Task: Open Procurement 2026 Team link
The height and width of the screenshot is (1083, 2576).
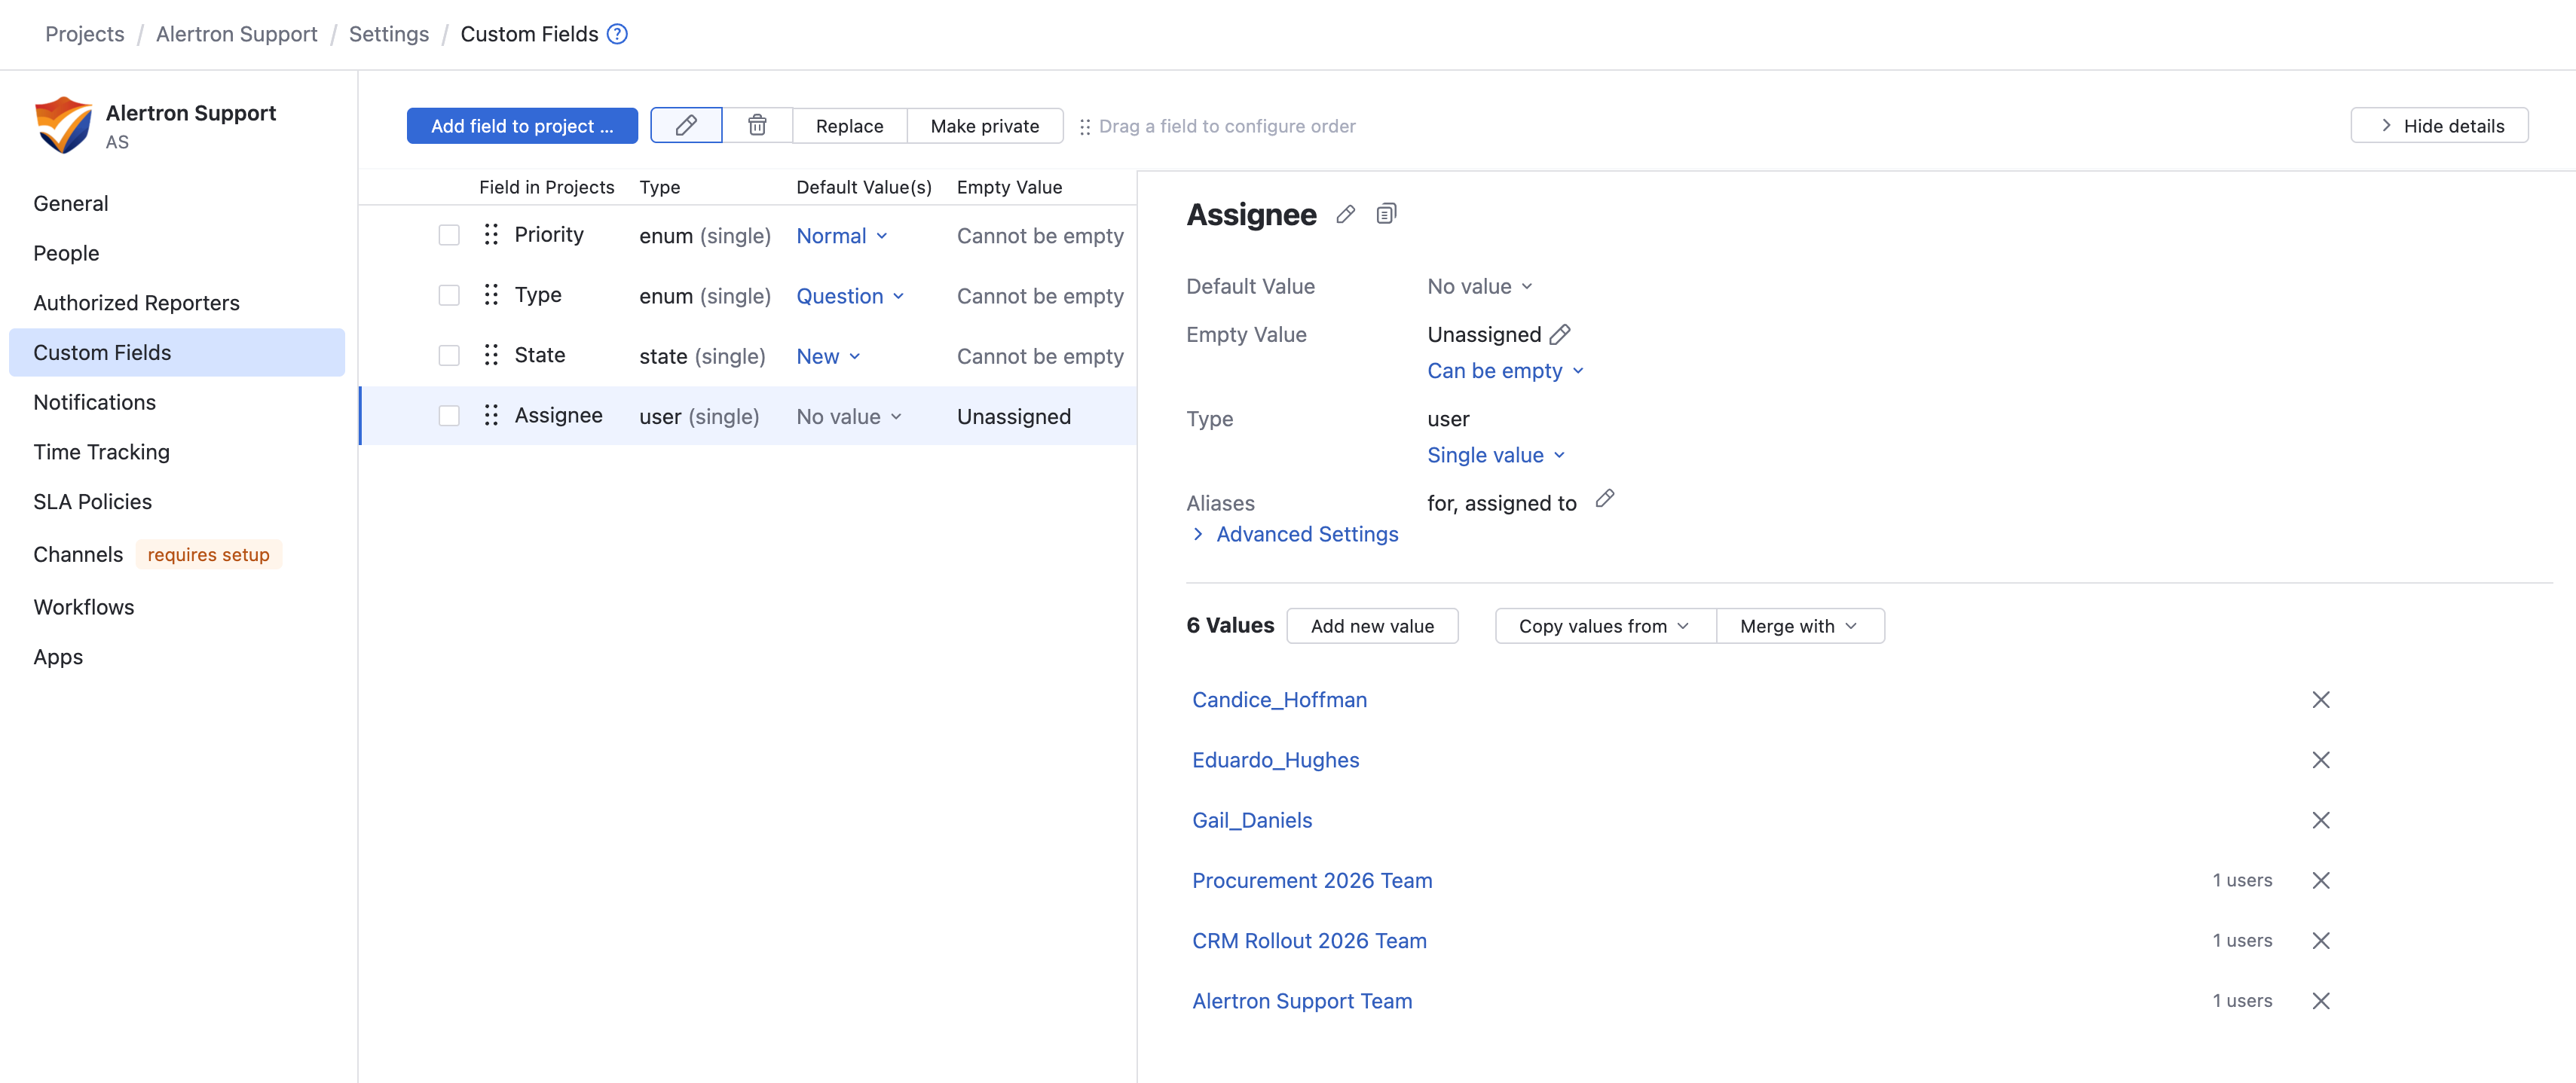Action: click(x=1312, y=881)
